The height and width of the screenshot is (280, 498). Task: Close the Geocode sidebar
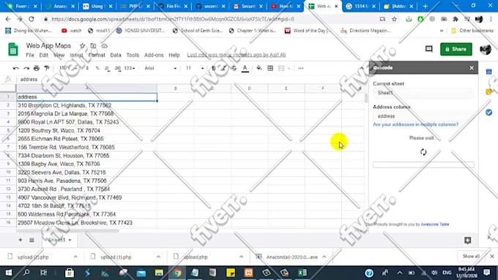pos(472,68)
